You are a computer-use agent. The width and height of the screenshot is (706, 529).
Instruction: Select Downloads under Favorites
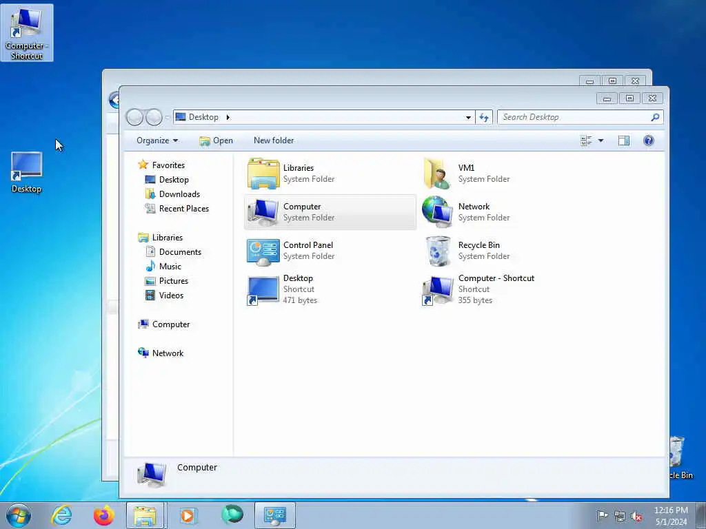pyautogui.click(x=179, y=194)
